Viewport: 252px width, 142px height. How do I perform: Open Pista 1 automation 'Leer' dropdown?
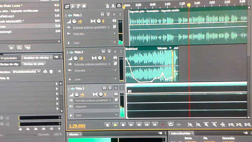tap(94, 43)
